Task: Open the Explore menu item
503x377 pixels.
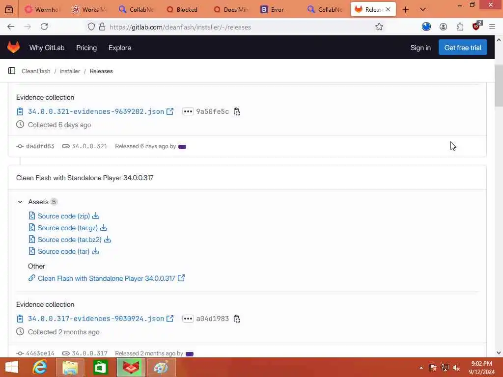Action: click(120, 48)
